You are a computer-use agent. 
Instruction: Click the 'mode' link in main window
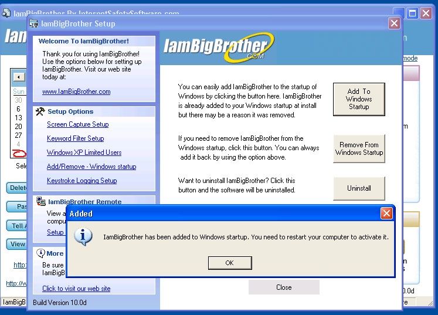410,58
